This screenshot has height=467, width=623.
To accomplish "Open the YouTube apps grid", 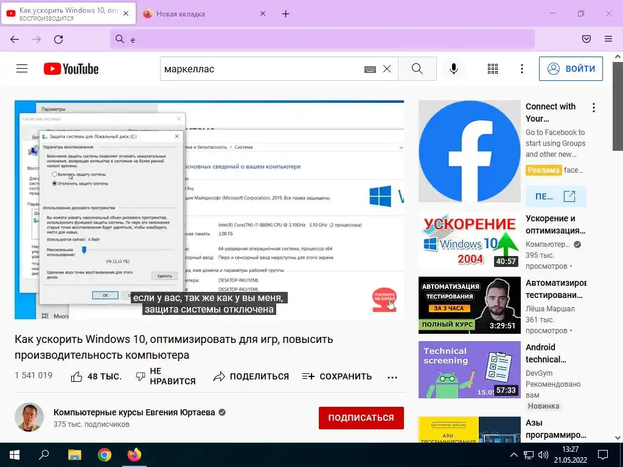I will tap(493, 69).
